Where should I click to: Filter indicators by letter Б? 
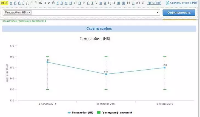pyautogui.click(x=15, y=3)
